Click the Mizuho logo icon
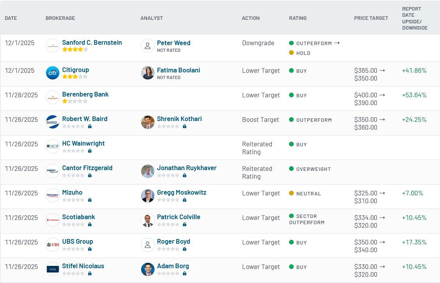The height and width of the screenshot is (283, 440). click(x=53, y=195)
